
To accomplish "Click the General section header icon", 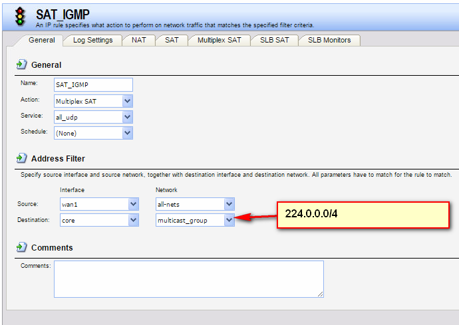I will 22,64.
